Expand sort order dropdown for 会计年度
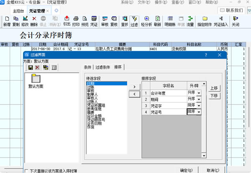The width and height of the screenshot is (251, 173). 198,93
